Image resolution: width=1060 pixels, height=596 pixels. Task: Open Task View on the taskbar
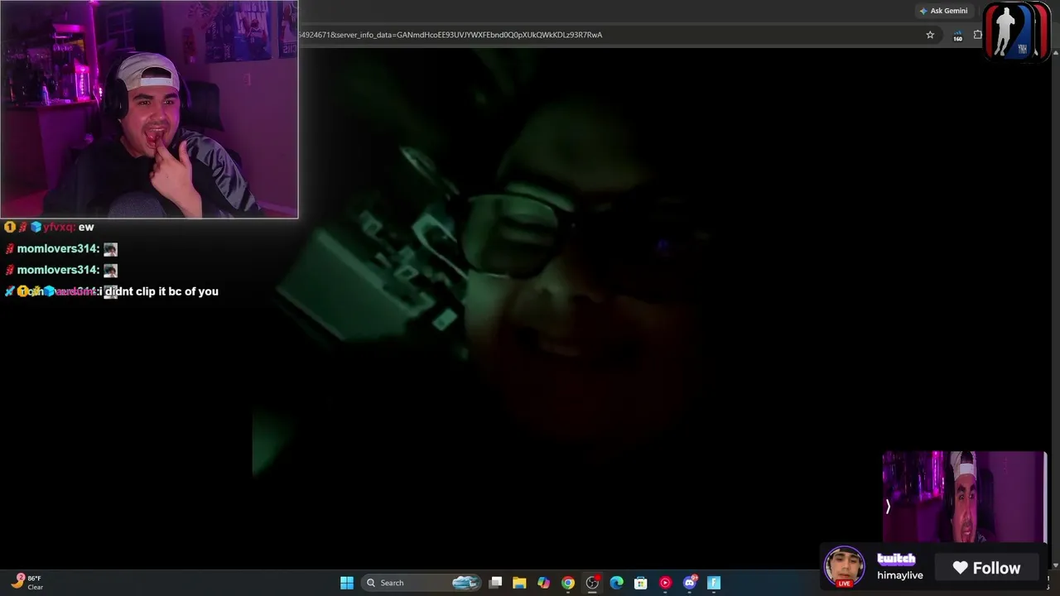pos(495,583)
